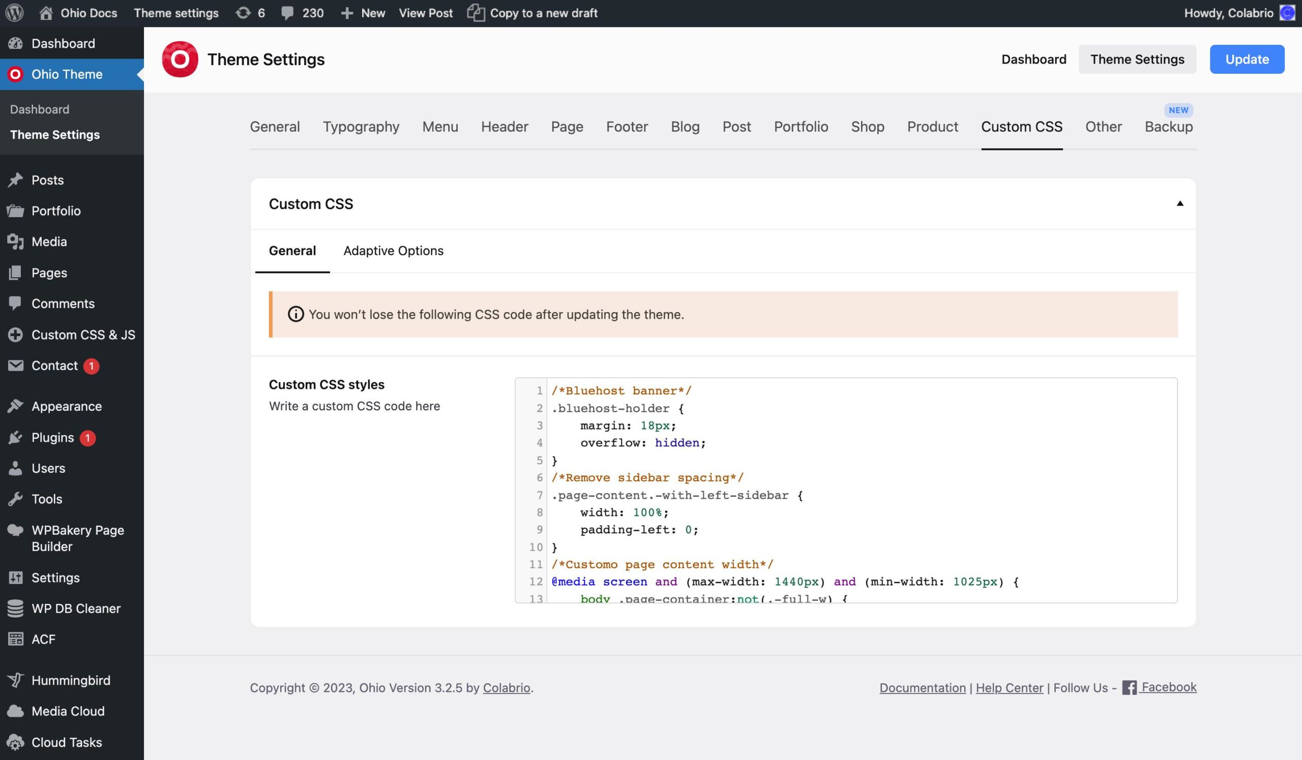Click the WP DB Cleaner database icon

tap(15, 608)
